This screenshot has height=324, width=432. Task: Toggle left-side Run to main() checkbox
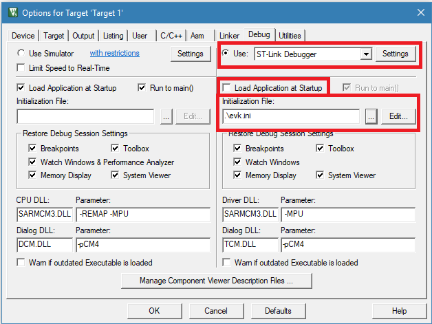pos(142,88)
